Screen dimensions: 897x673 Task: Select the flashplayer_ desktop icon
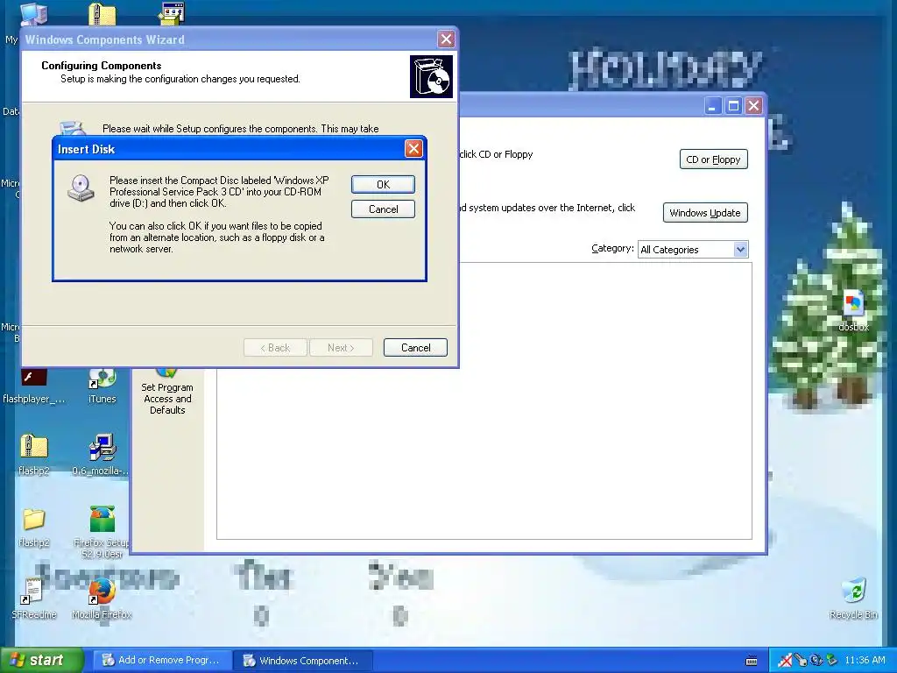(x=34, y=386)
